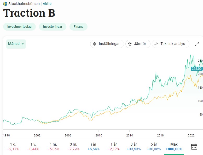Select the 3 m. period tab

tap(73, 147)
